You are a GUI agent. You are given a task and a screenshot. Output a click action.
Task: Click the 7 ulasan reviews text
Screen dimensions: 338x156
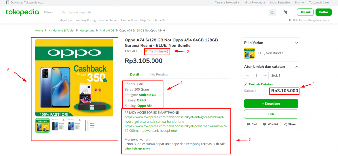point(161,51)
